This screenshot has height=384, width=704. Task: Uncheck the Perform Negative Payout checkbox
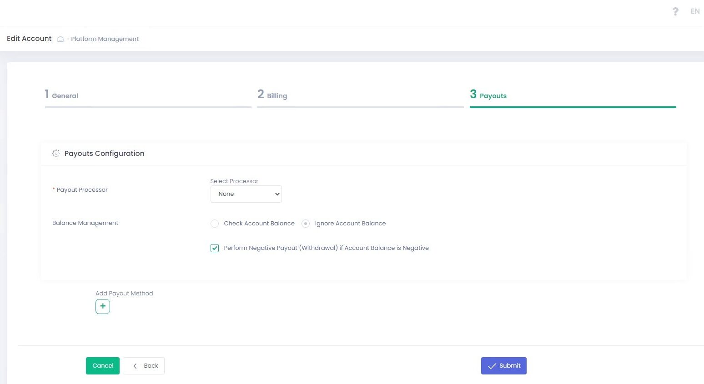click(215, 248)
